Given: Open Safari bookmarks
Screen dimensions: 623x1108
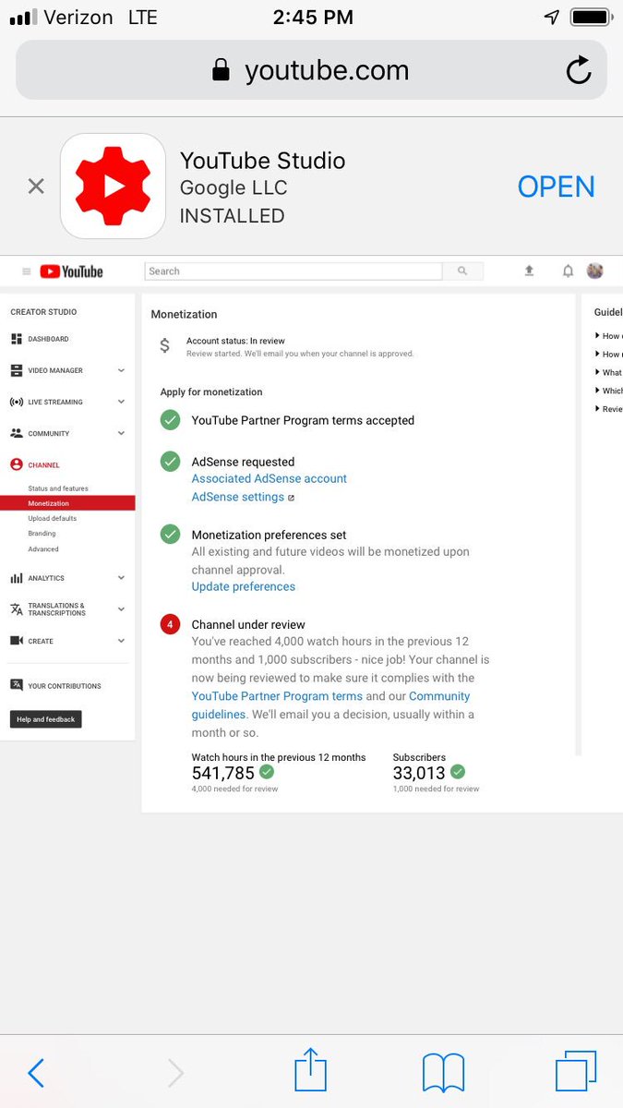Looking at the screenshot, I should coord(443,1073).
